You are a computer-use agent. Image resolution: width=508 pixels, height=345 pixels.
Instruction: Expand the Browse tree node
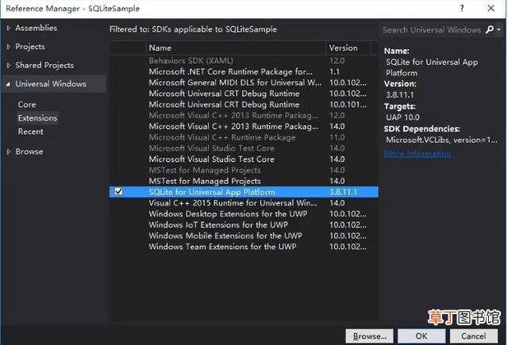click(9, 151)
